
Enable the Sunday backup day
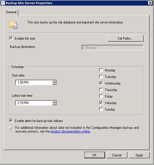tap(101, 109)
